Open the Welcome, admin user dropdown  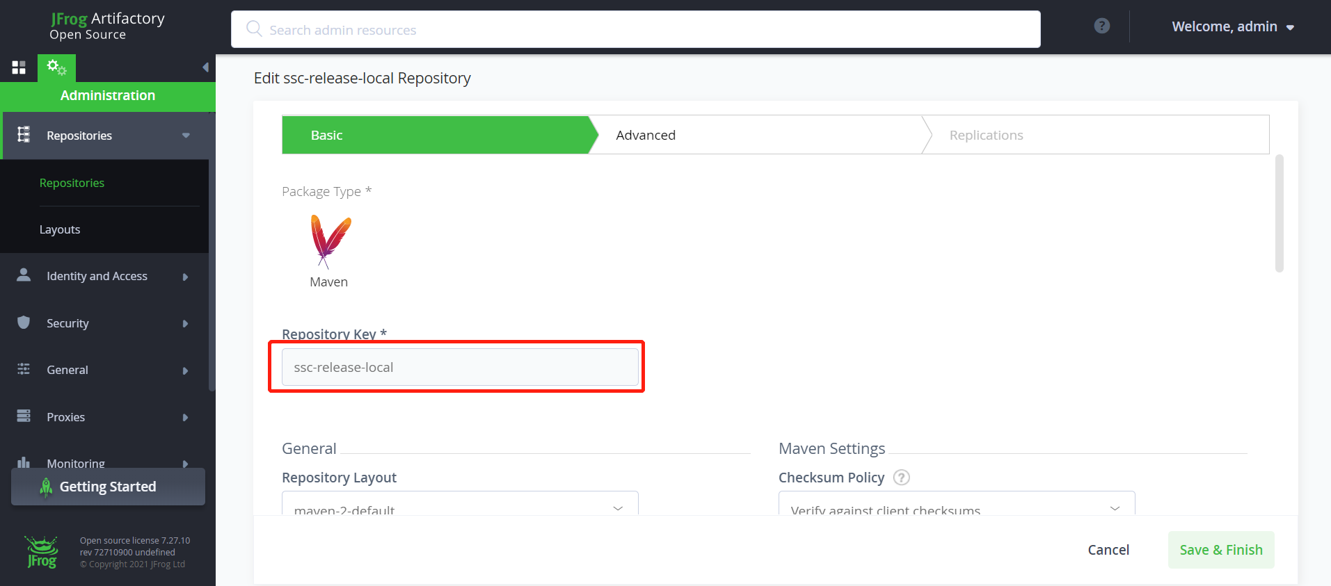pyautogui.click(x=1232, y=27)
